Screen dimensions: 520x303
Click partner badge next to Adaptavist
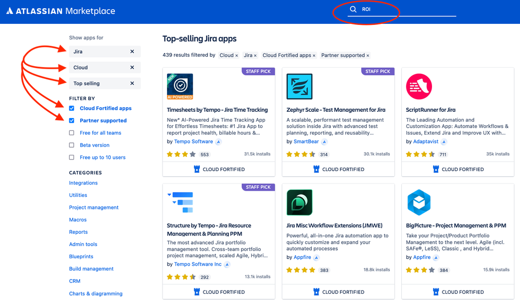pyautogui.click(x=443, y=142)
